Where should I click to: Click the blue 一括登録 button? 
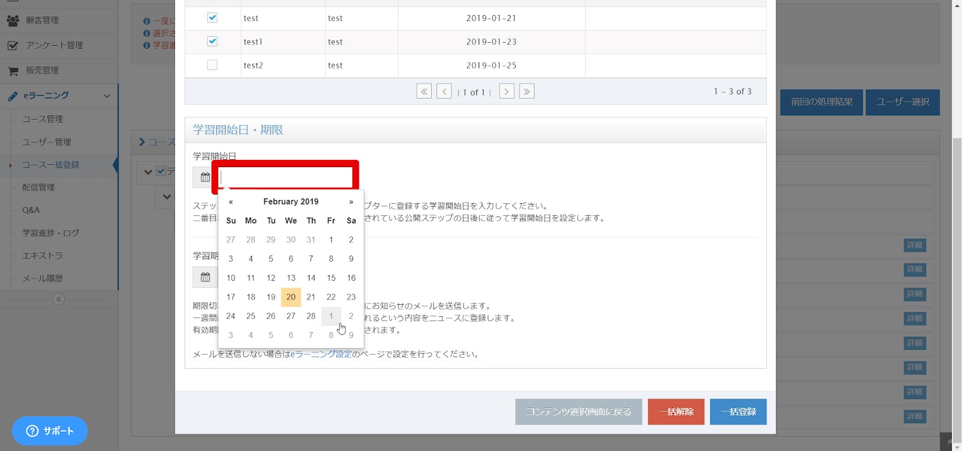click(738, 412)
